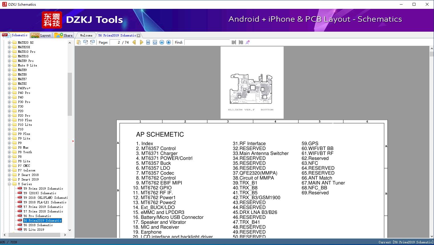This screenshot has width=434, height=245.
Task: Expand the P40Pro+ folder node
Action: 9,88
